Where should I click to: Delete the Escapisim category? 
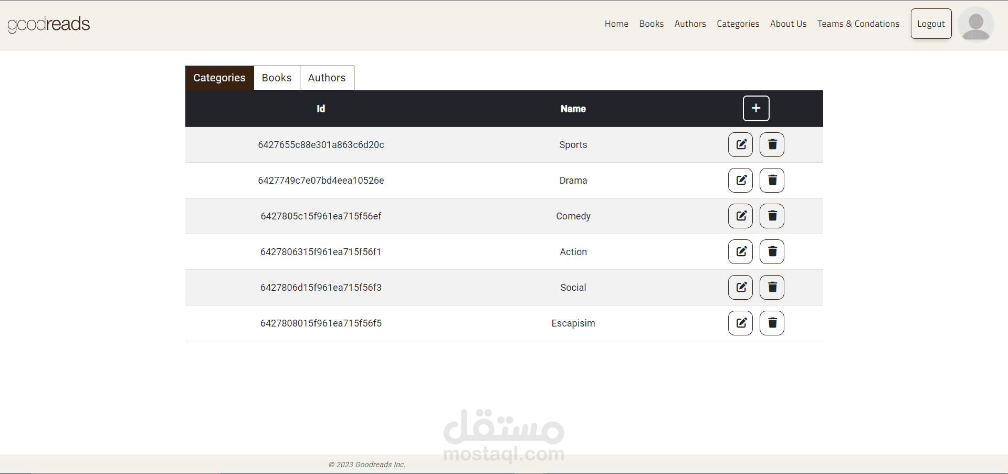pyautogui.click(x=772, y=323)
